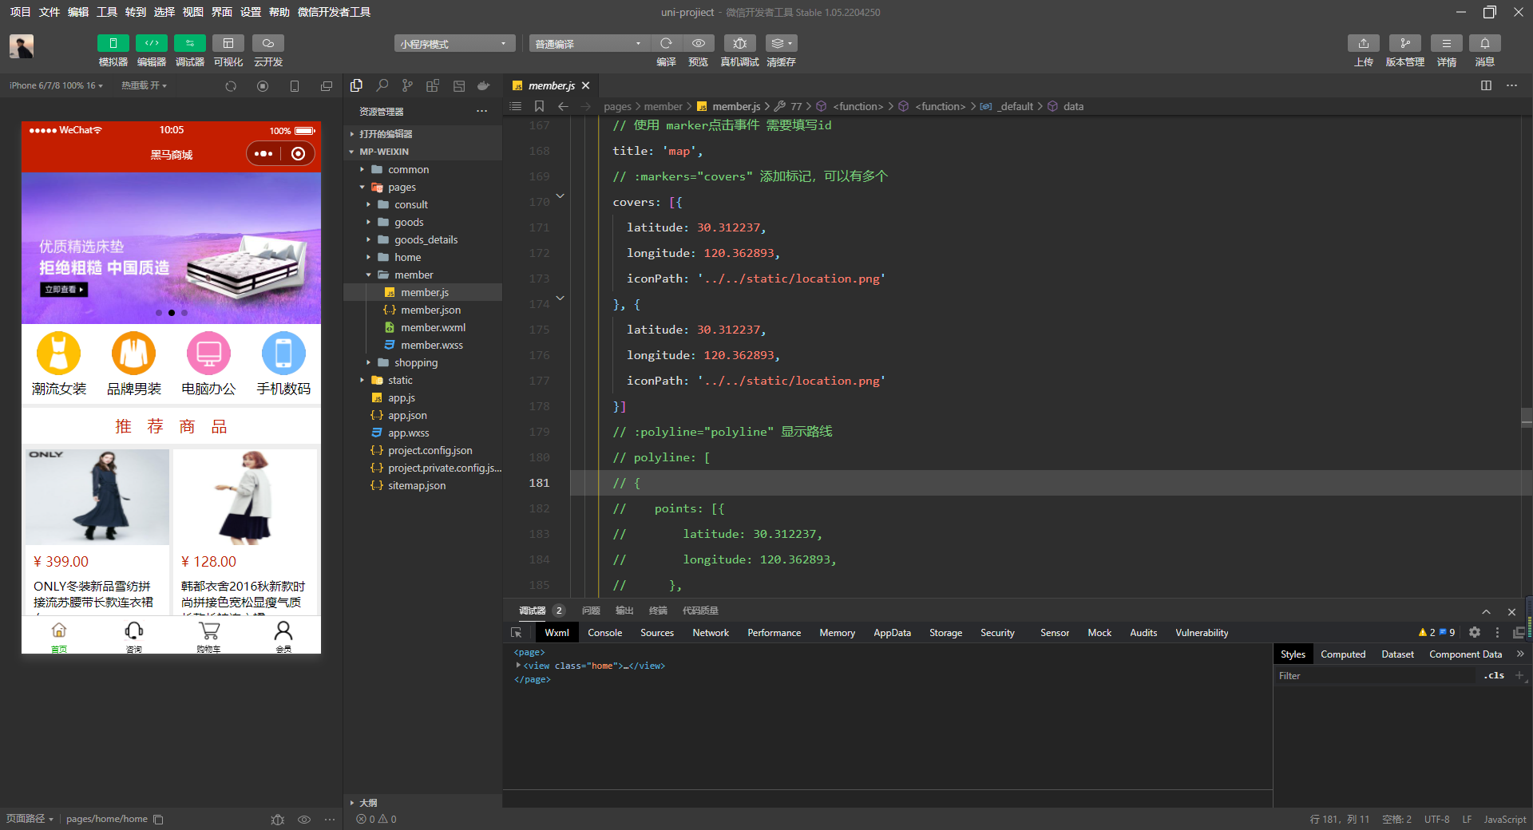Click the preview eye icon

(x=699, y=43)
